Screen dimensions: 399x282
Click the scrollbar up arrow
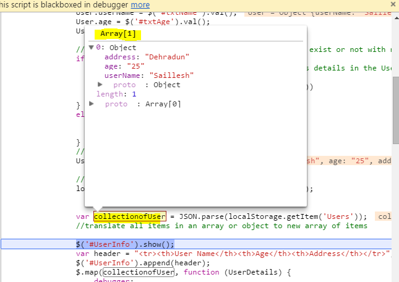coord(396,19)
